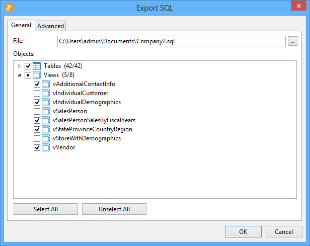
Task: Uncheck vAdditionalContactInfo checkbox
Action: pyautogui.click(x=37, y=84)
